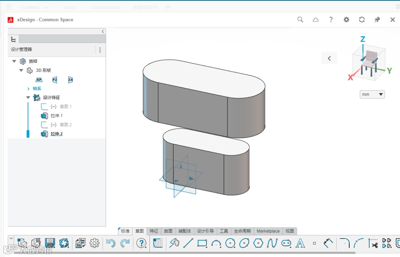Select the Spline sketch tool
This screenshot has height=257, width=400.
coord(272,243)
